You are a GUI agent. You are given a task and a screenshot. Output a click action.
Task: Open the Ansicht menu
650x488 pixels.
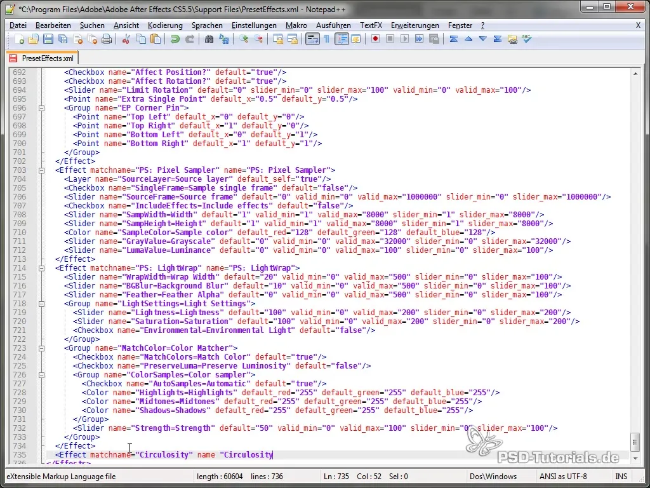click(x=126, y=25)
